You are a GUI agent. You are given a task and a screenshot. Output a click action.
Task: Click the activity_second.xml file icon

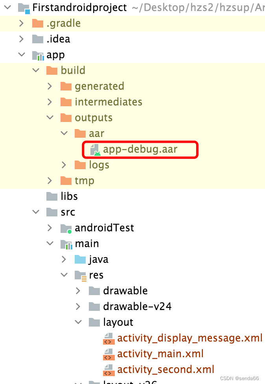point(109,370)
